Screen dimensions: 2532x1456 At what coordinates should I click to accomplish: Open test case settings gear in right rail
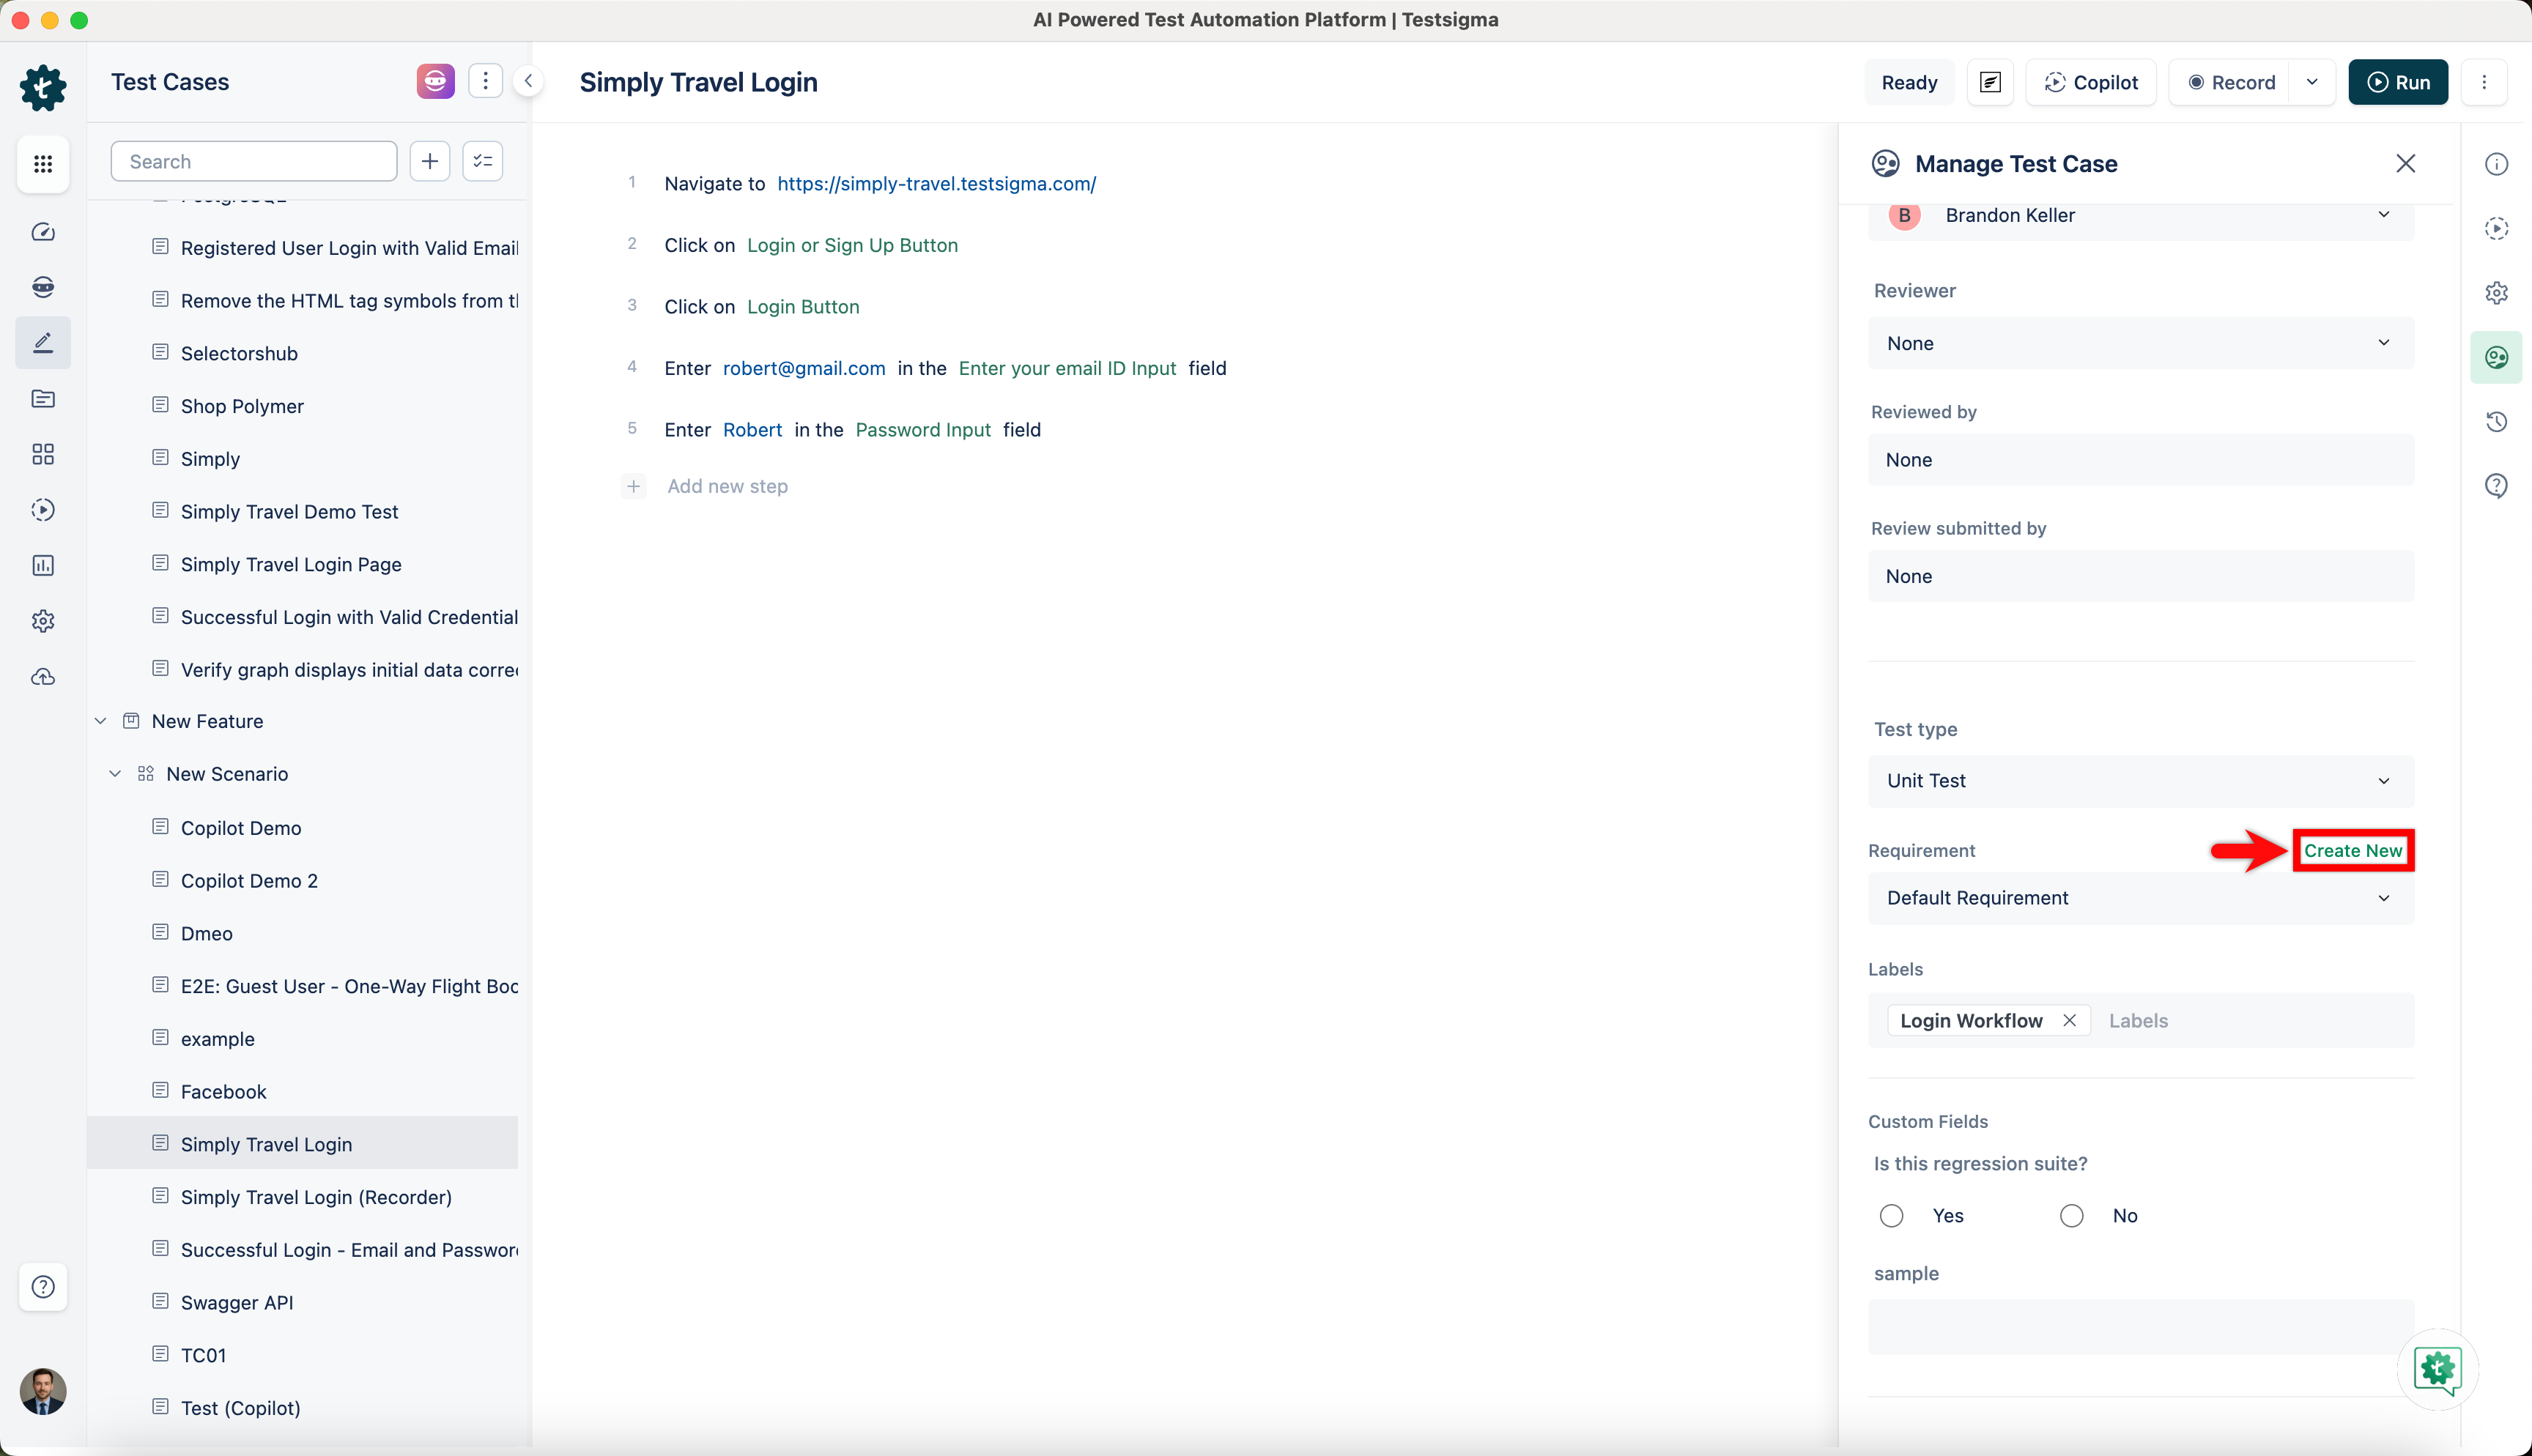point(2497,293)
